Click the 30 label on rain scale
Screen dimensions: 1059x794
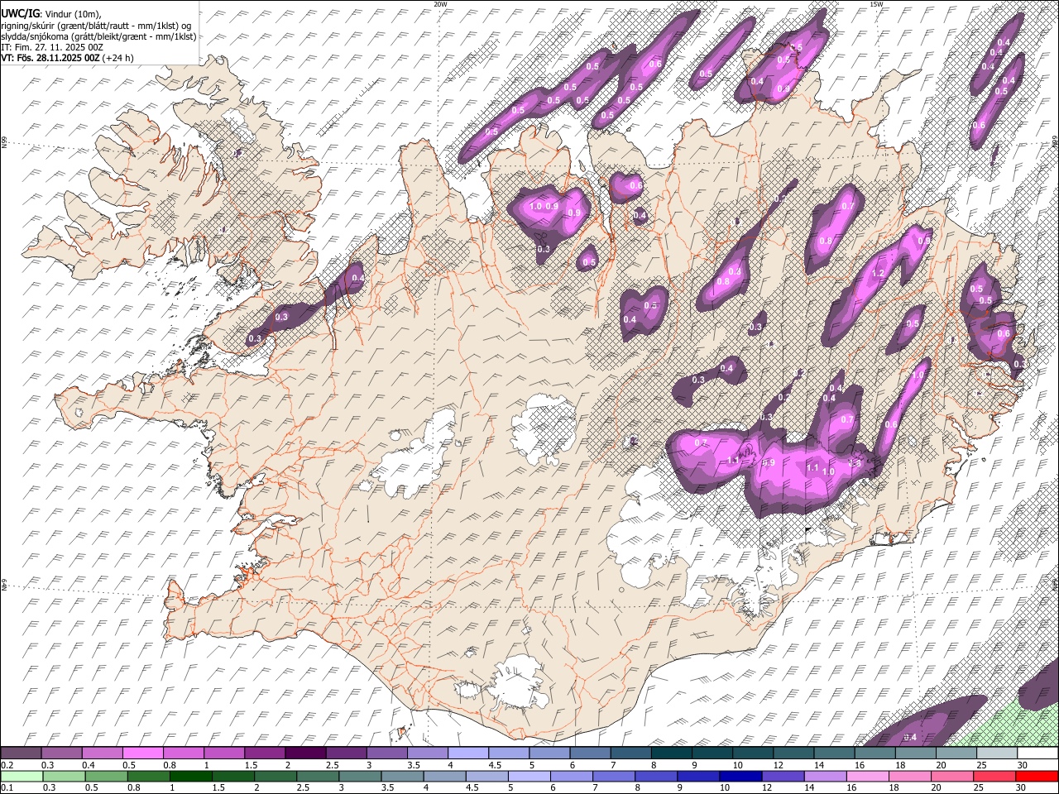[1021, 788]
